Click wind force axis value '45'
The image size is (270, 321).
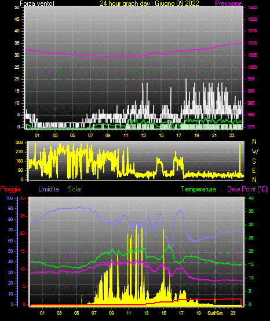pos(17,19)
